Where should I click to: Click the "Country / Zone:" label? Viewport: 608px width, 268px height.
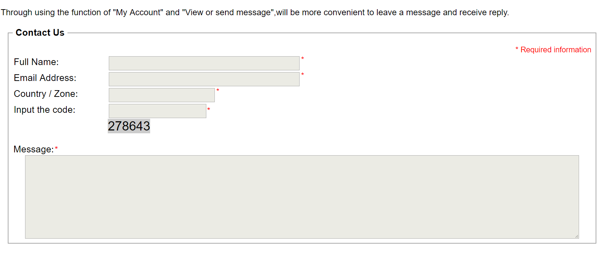pos(46,94)
